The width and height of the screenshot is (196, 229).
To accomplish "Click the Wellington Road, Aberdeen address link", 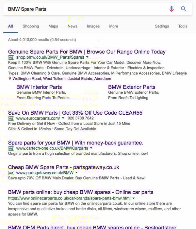I will [x=62, y=79].
